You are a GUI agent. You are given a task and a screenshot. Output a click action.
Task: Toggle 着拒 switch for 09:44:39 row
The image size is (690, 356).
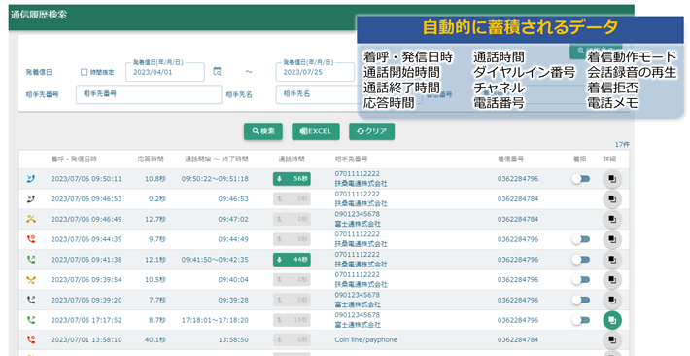[581, 239]
